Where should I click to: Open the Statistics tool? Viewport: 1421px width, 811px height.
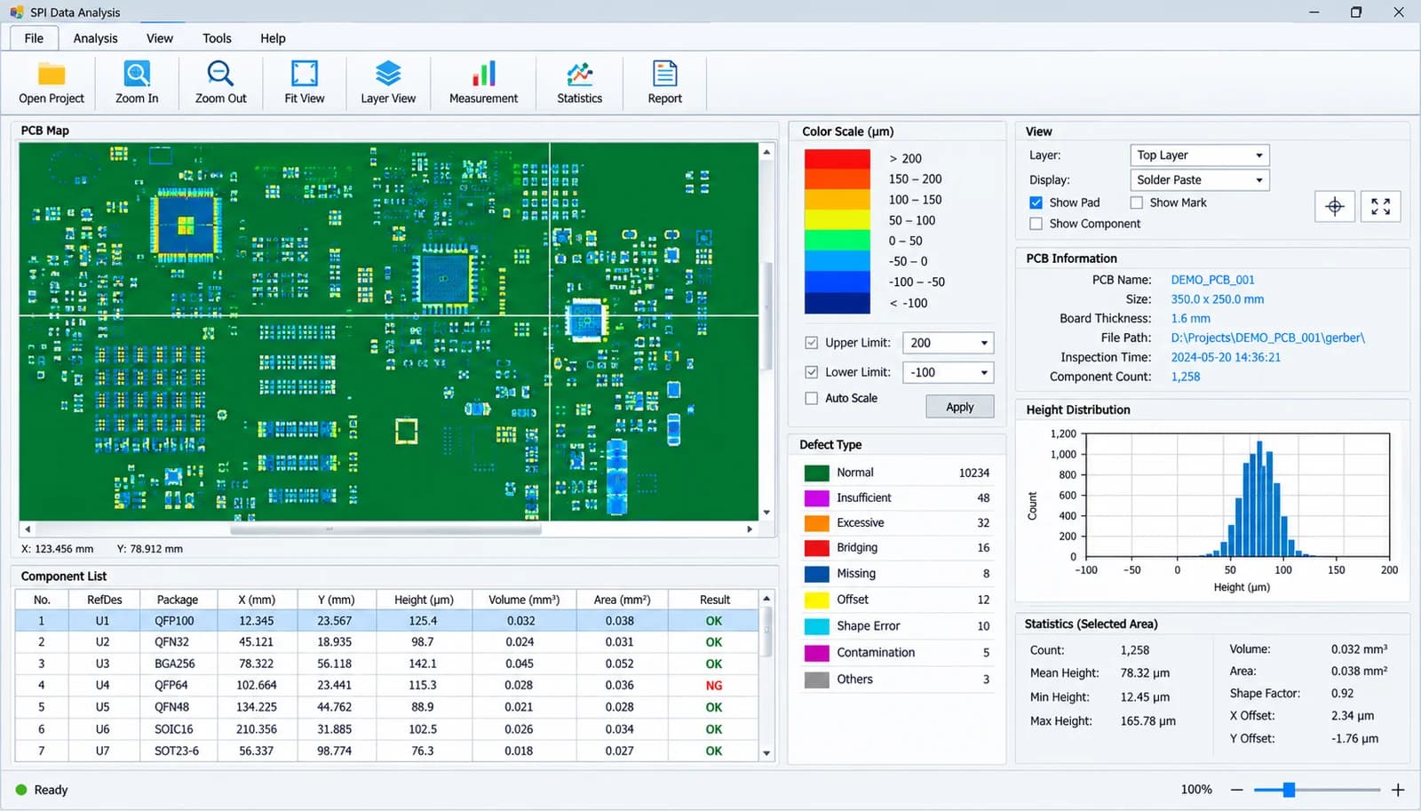coord(579,83)
